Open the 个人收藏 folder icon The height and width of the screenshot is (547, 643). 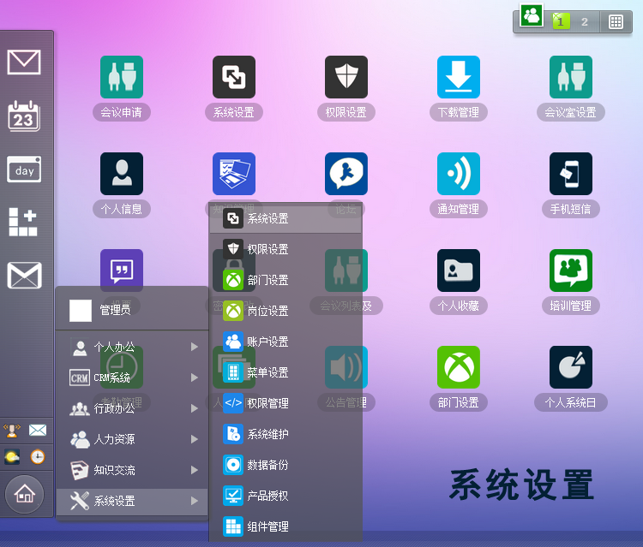458,271
